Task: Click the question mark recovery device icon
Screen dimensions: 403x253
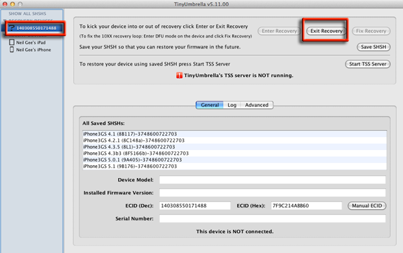Action: pyautogui.click(x=12, y=28)
